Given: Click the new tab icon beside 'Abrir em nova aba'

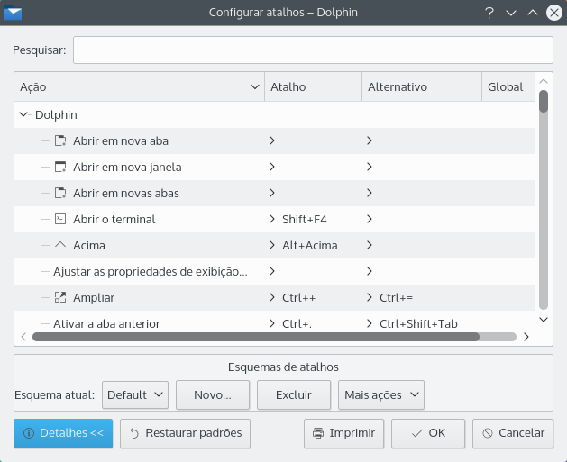Looking at the screenshot, I should (x=60, y=140).
